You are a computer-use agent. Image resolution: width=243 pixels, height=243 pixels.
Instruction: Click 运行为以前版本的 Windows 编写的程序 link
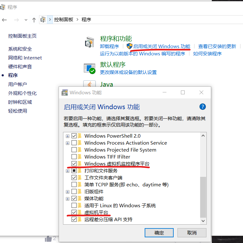[142, 53]
